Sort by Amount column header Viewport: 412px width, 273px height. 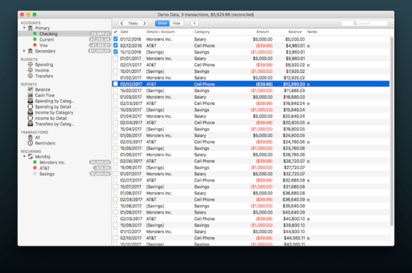coord(257,32)
